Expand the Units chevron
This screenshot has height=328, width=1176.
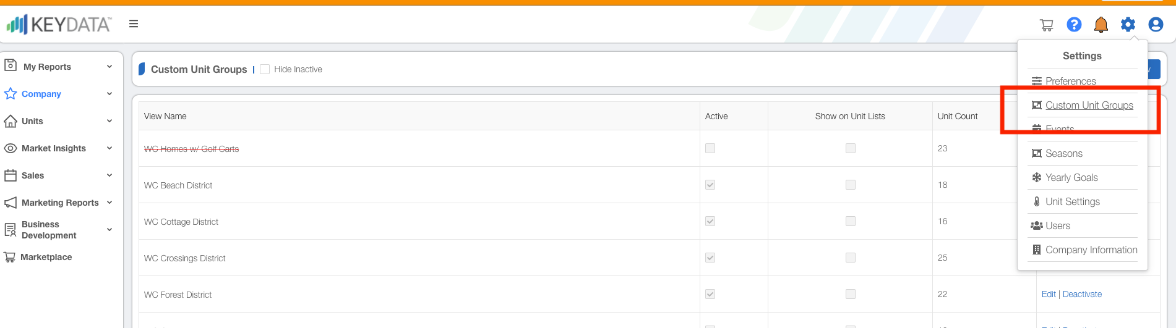(x=109, y=121)
